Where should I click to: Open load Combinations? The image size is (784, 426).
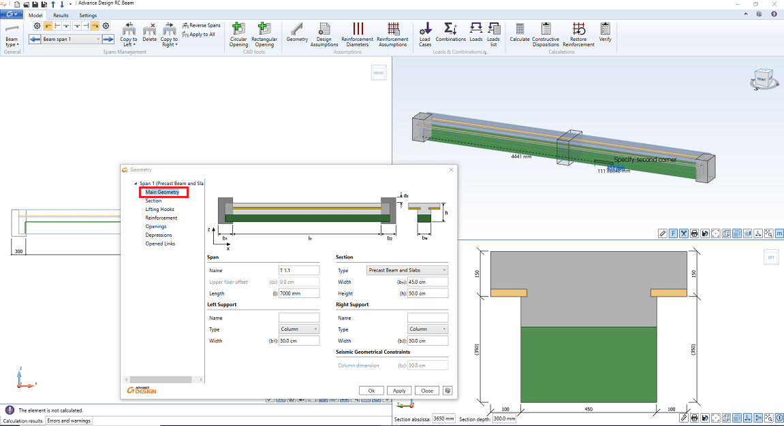click(x=450, y=33)
